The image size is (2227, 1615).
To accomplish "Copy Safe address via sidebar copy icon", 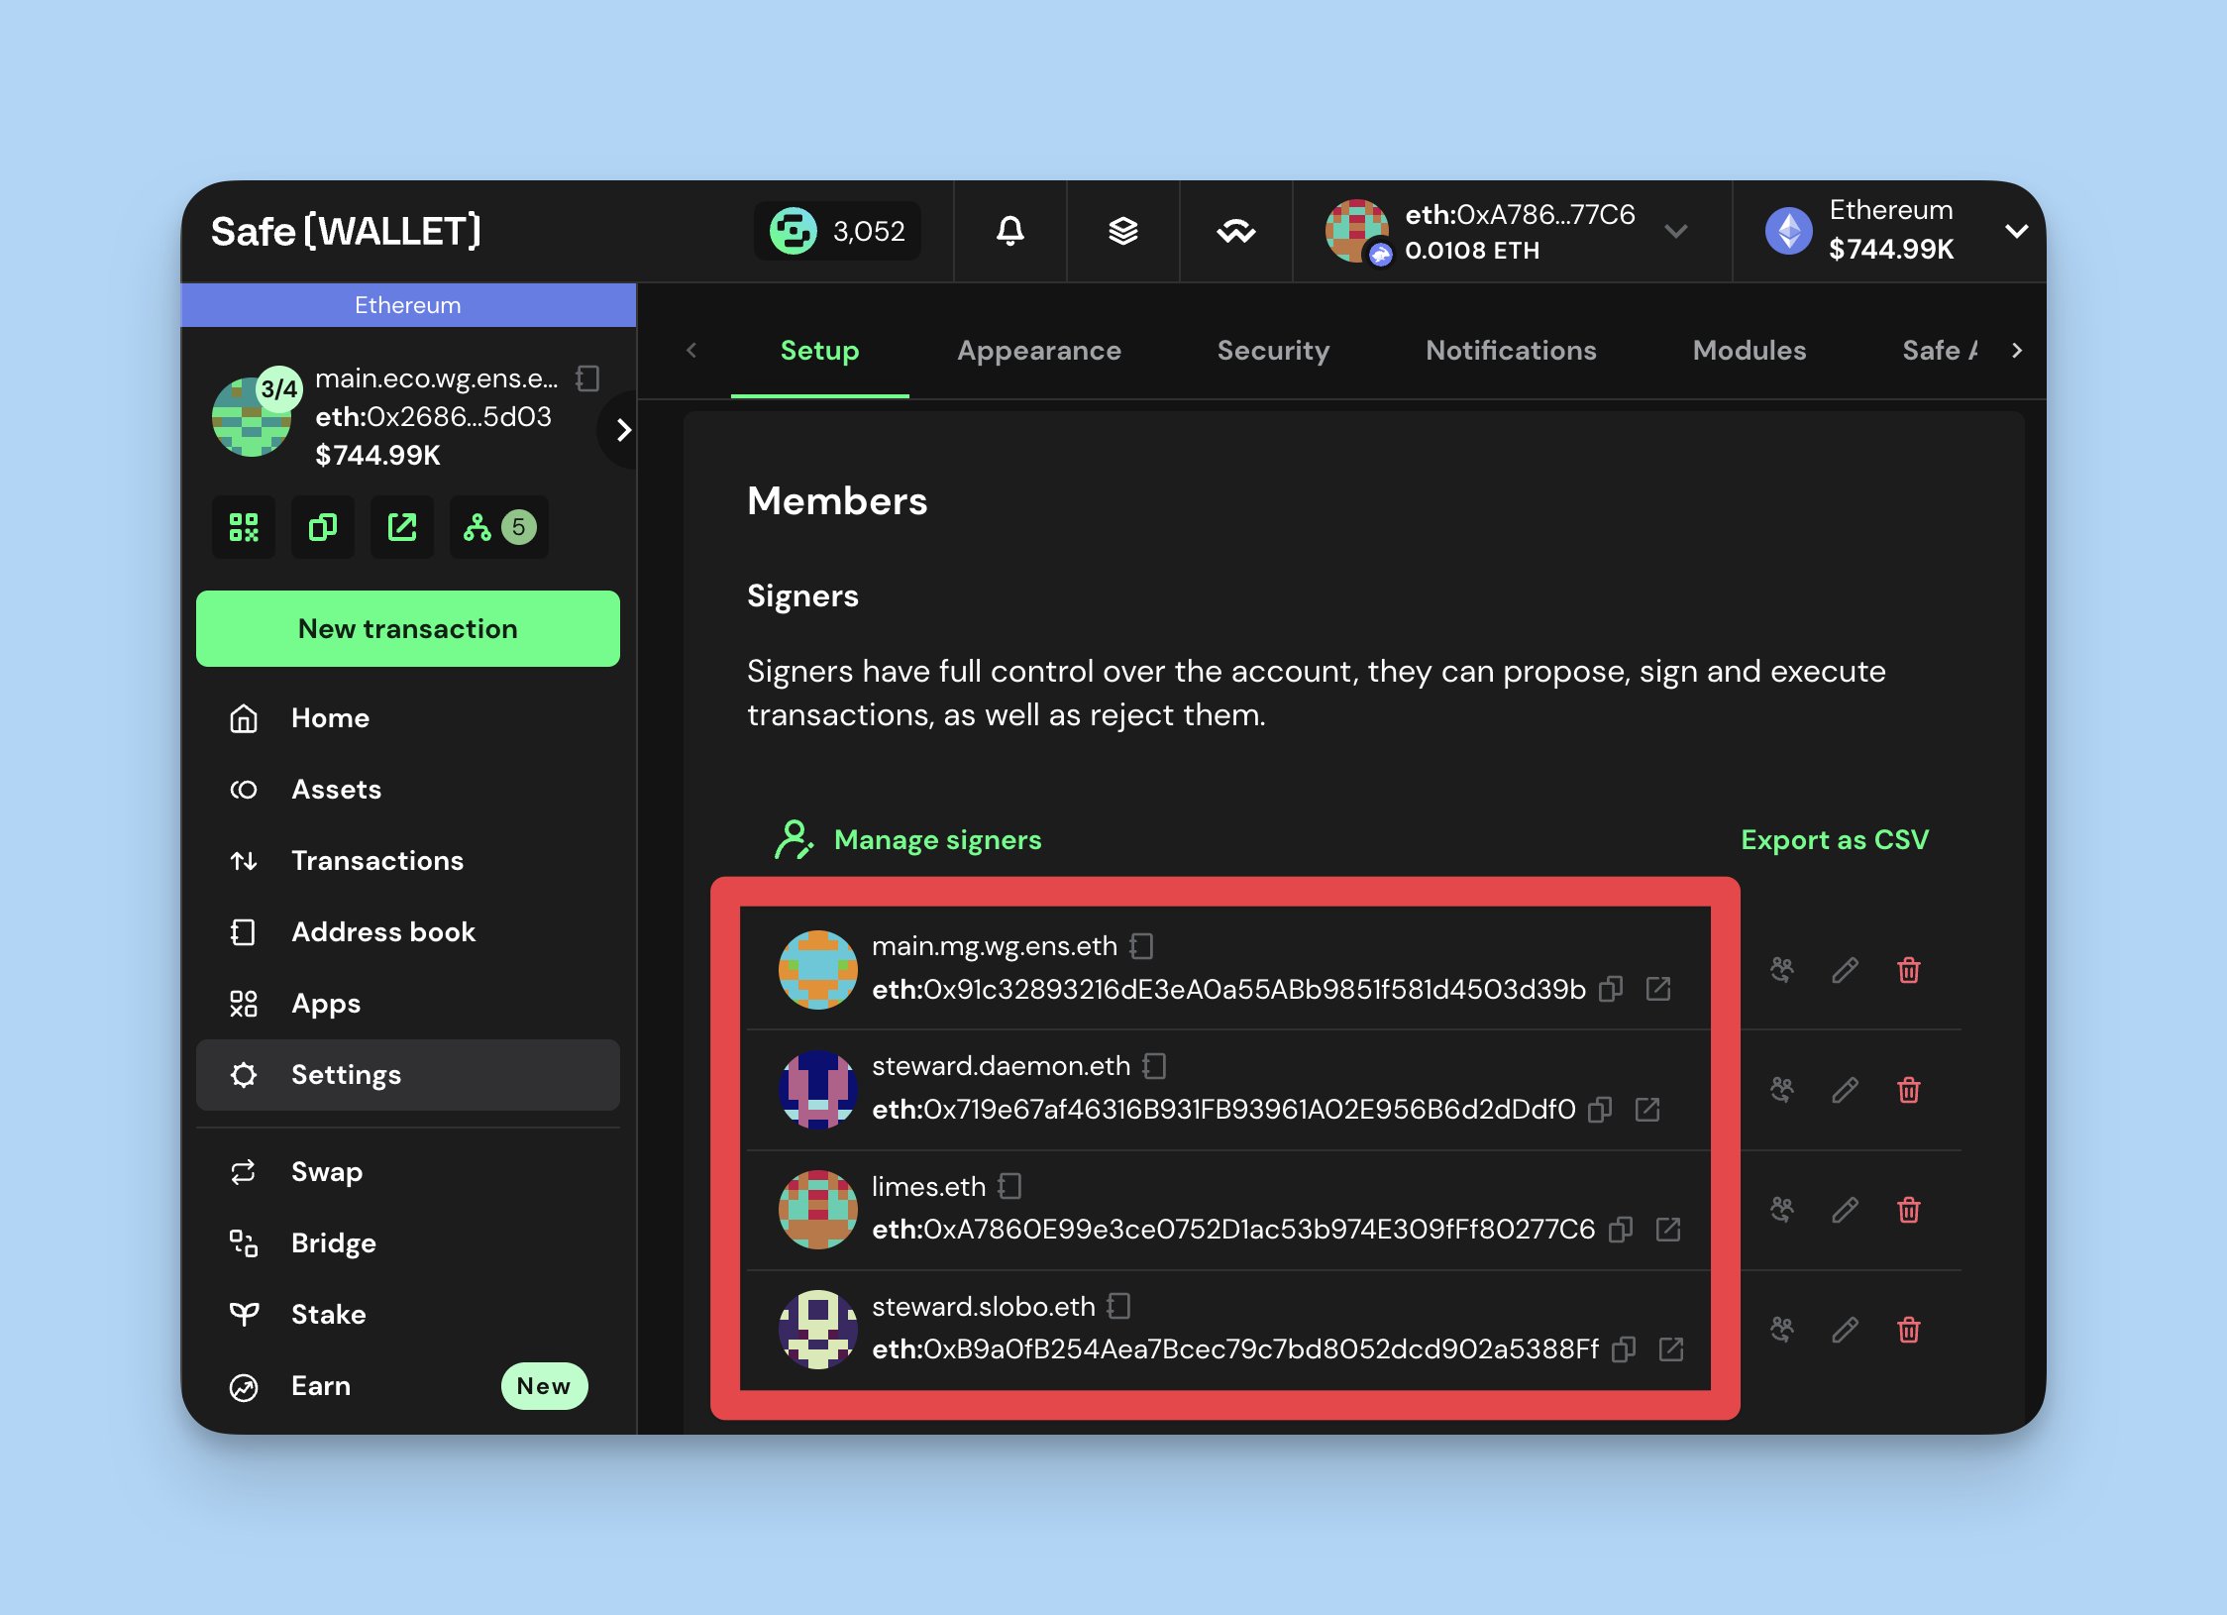I will pos(323,527).
